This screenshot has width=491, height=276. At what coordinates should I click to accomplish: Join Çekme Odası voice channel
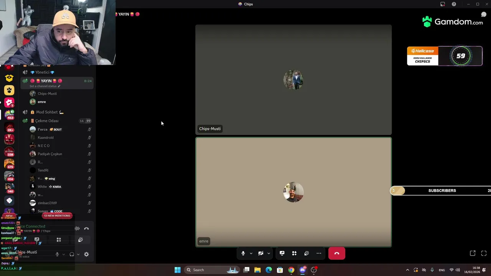57,121
